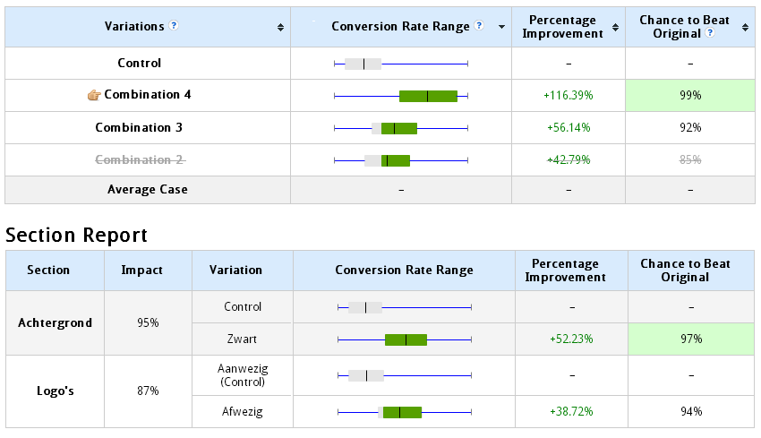The width and height of the screenshot is (761, 438).
Task: Click the Zwart variation in Section Report
Action: (243, 339)
